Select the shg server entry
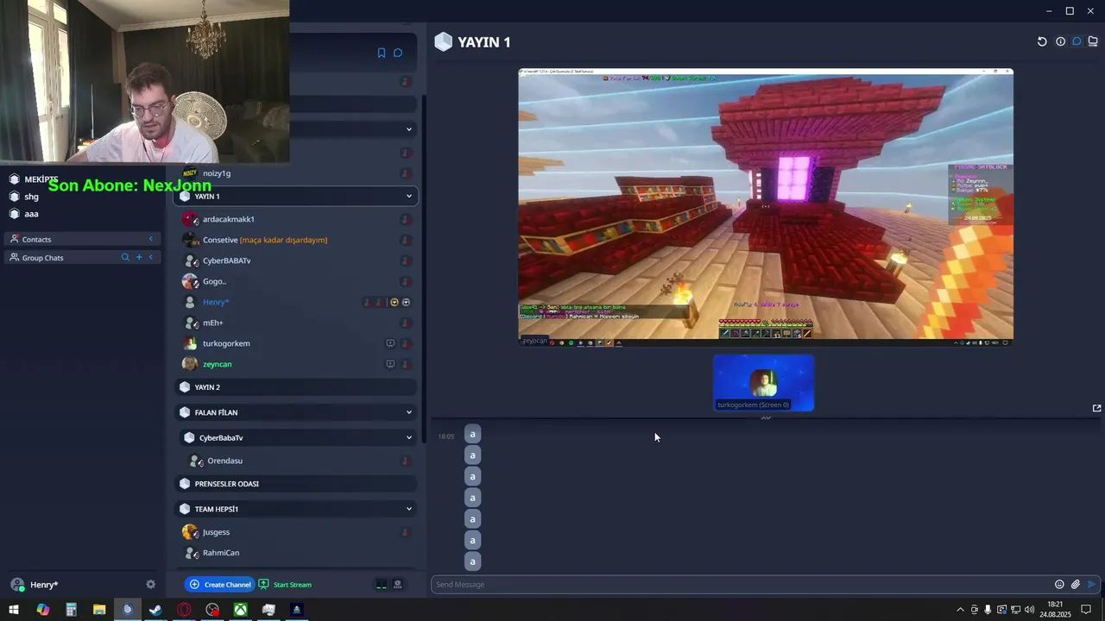Viewport: 1105px width, 621px height. [32, 197]
